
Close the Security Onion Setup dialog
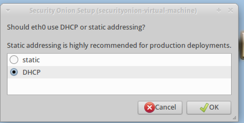pos(230,11)
